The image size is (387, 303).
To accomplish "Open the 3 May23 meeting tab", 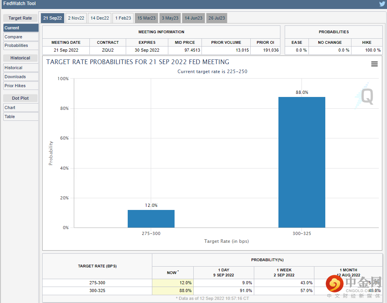I will coord(170,18).
